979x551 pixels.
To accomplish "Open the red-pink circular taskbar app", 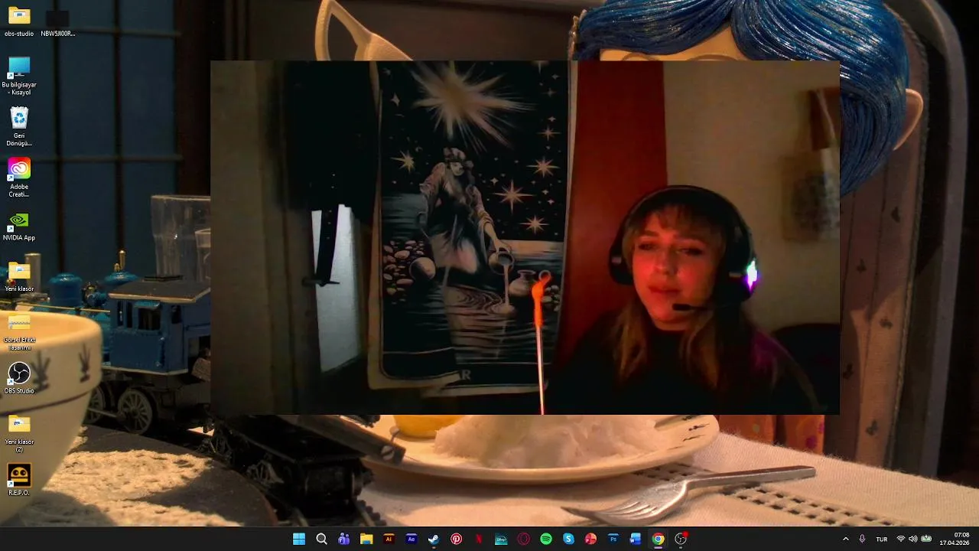I will [590, 539].
